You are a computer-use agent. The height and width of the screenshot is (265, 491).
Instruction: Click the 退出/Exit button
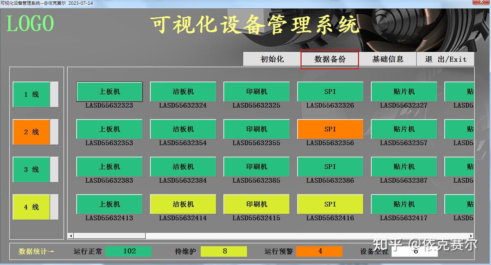coord(445,59)
